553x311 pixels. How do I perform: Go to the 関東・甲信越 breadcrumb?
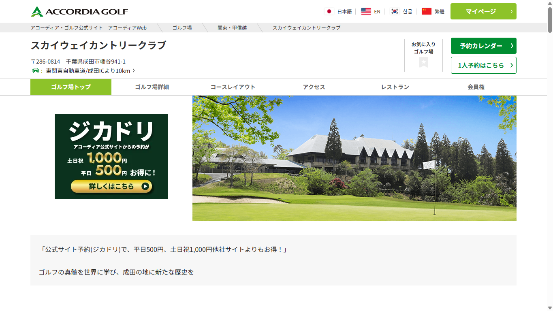click(x=232, y=28)
